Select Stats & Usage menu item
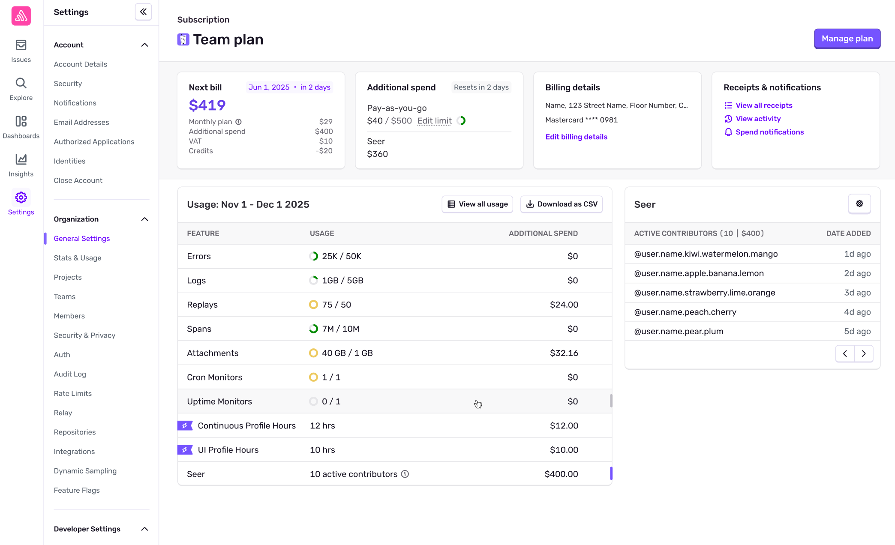Viewport: 895px width, 545px height. (78, 258)
